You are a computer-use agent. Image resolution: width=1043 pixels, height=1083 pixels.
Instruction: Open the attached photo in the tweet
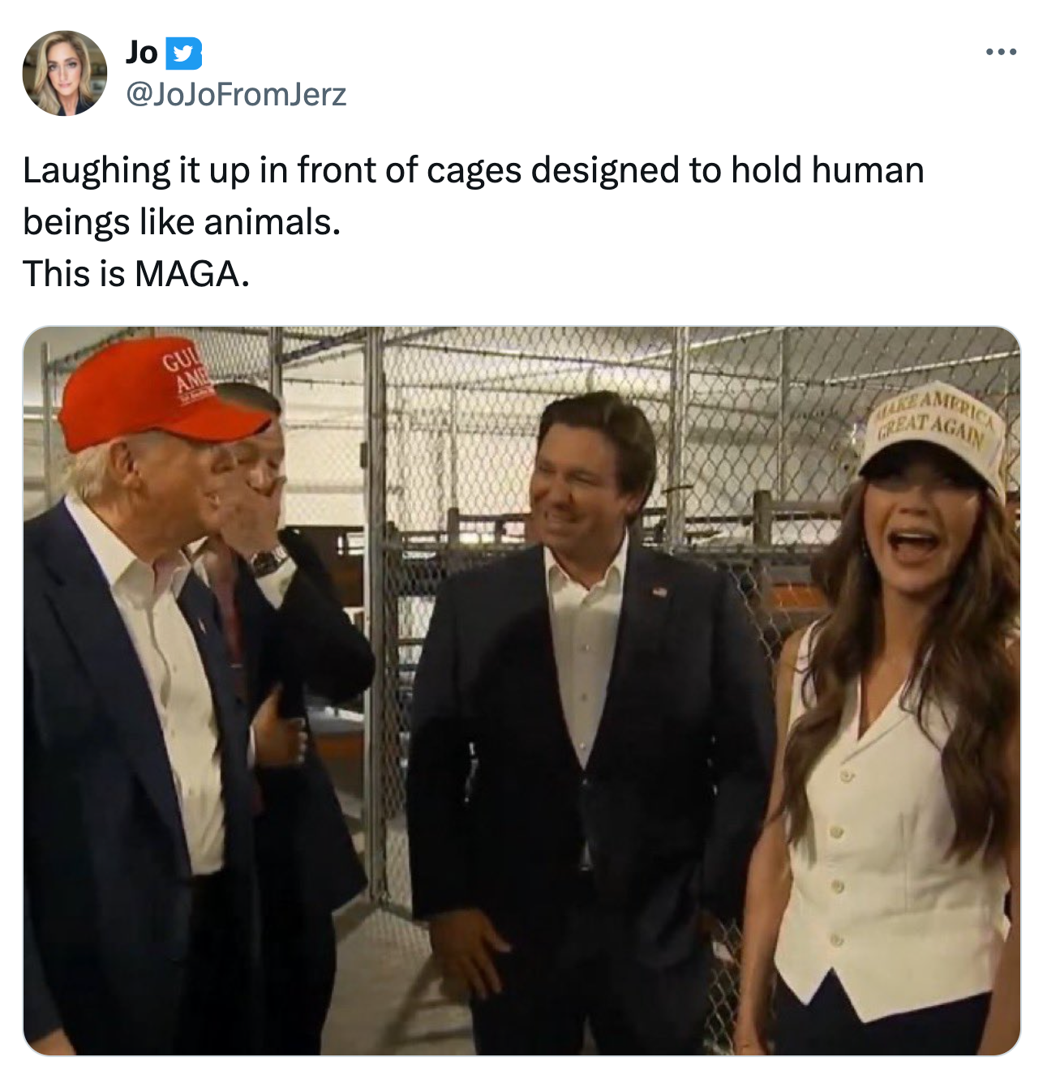521,691
